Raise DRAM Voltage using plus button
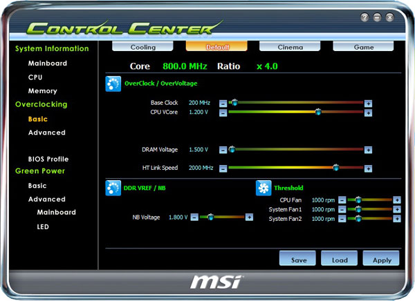 368,150
